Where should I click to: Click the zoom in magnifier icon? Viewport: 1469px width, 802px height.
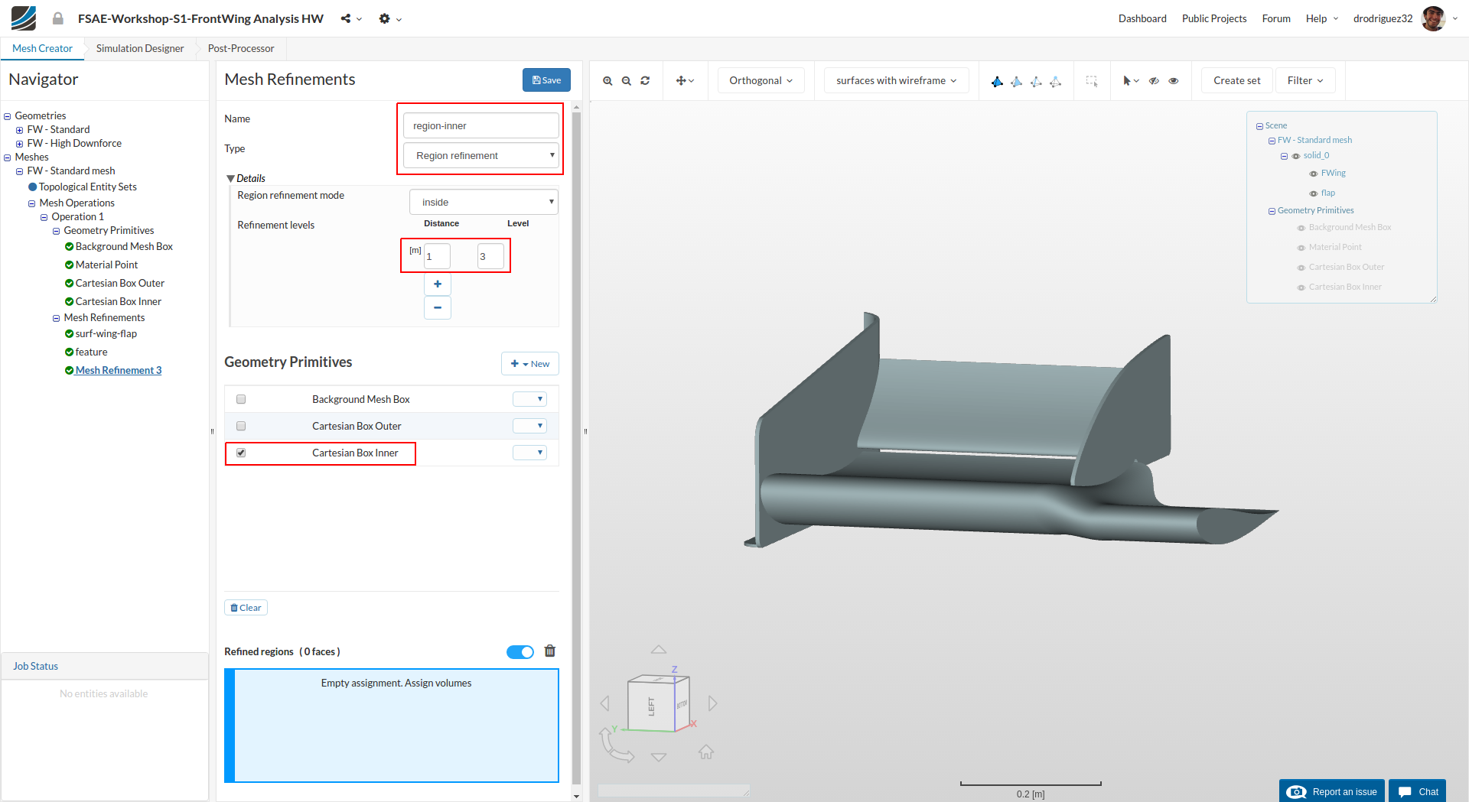pyautogui.click(x=607, y=81)
